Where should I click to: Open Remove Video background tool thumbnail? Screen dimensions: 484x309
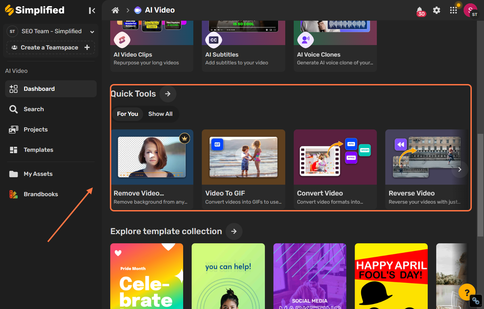152,157
